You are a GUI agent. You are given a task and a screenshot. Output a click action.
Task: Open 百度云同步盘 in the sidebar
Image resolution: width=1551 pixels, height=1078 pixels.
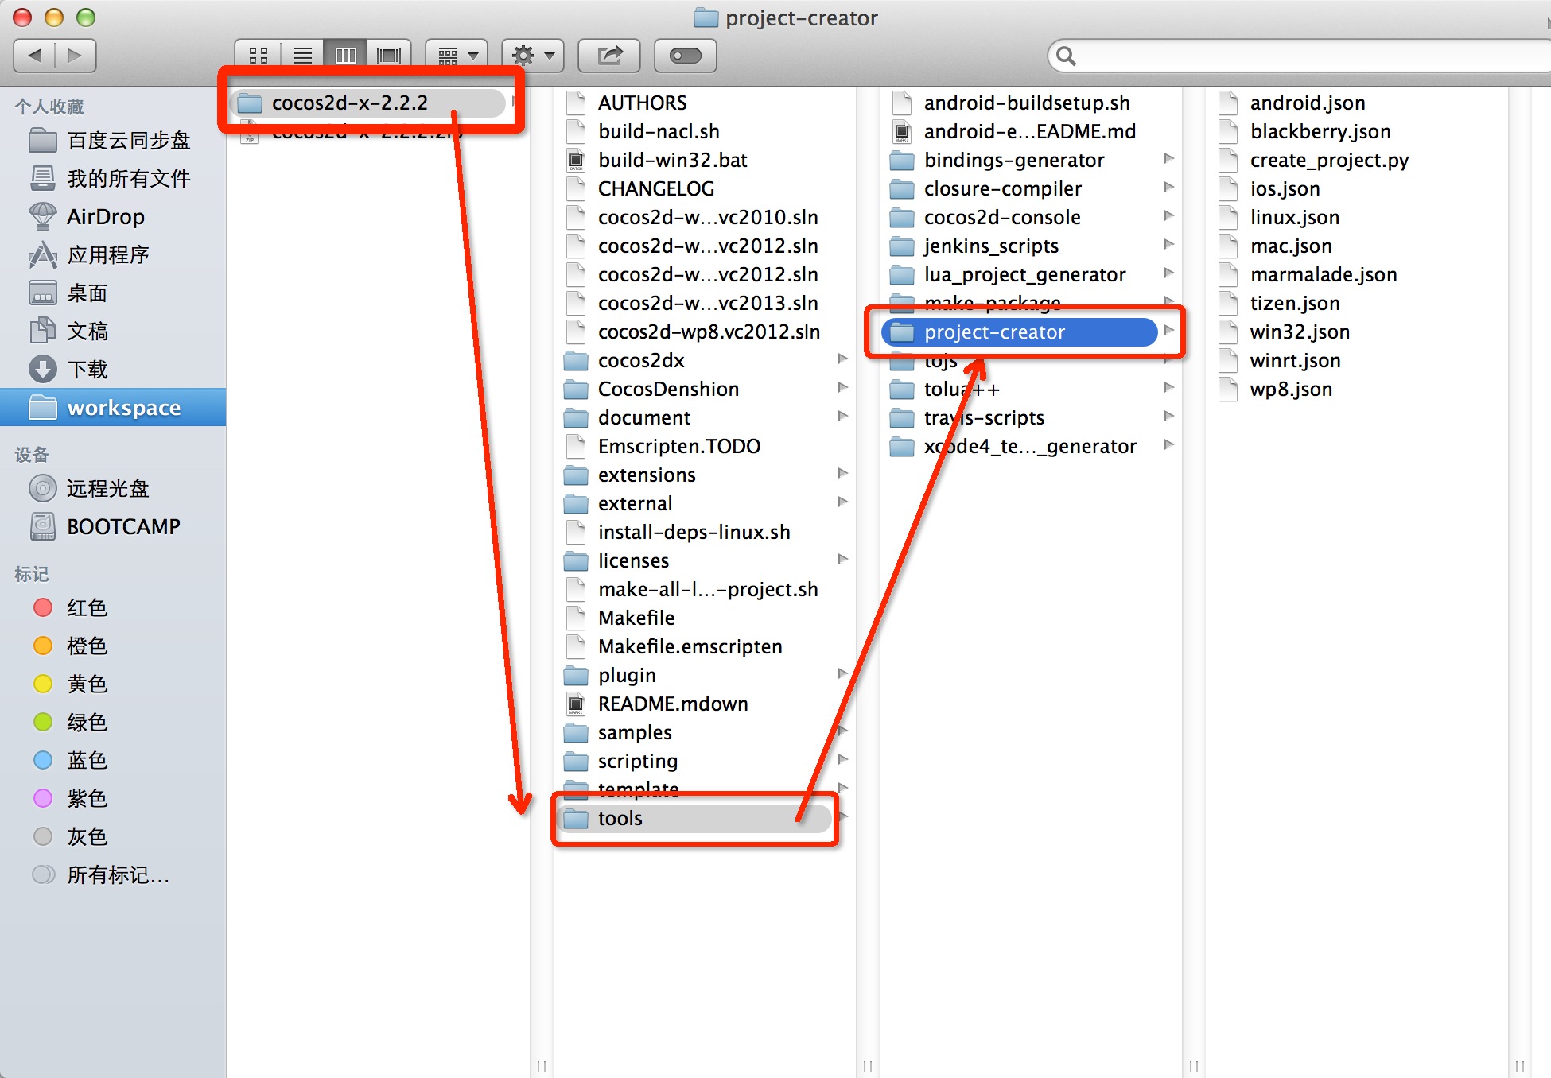tap(113, 141)
